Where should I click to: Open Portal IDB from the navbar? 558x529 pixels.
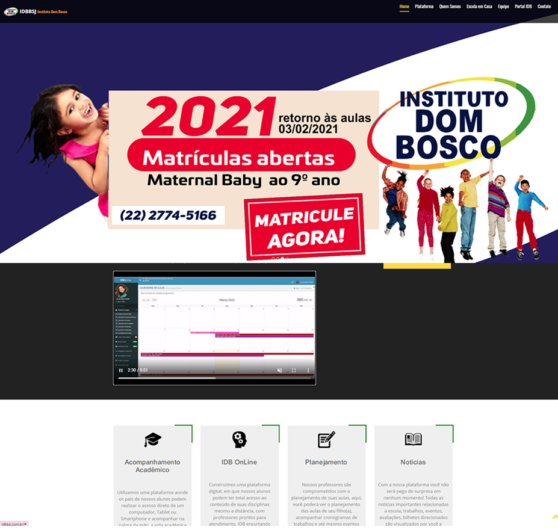[x=523, y=7]
